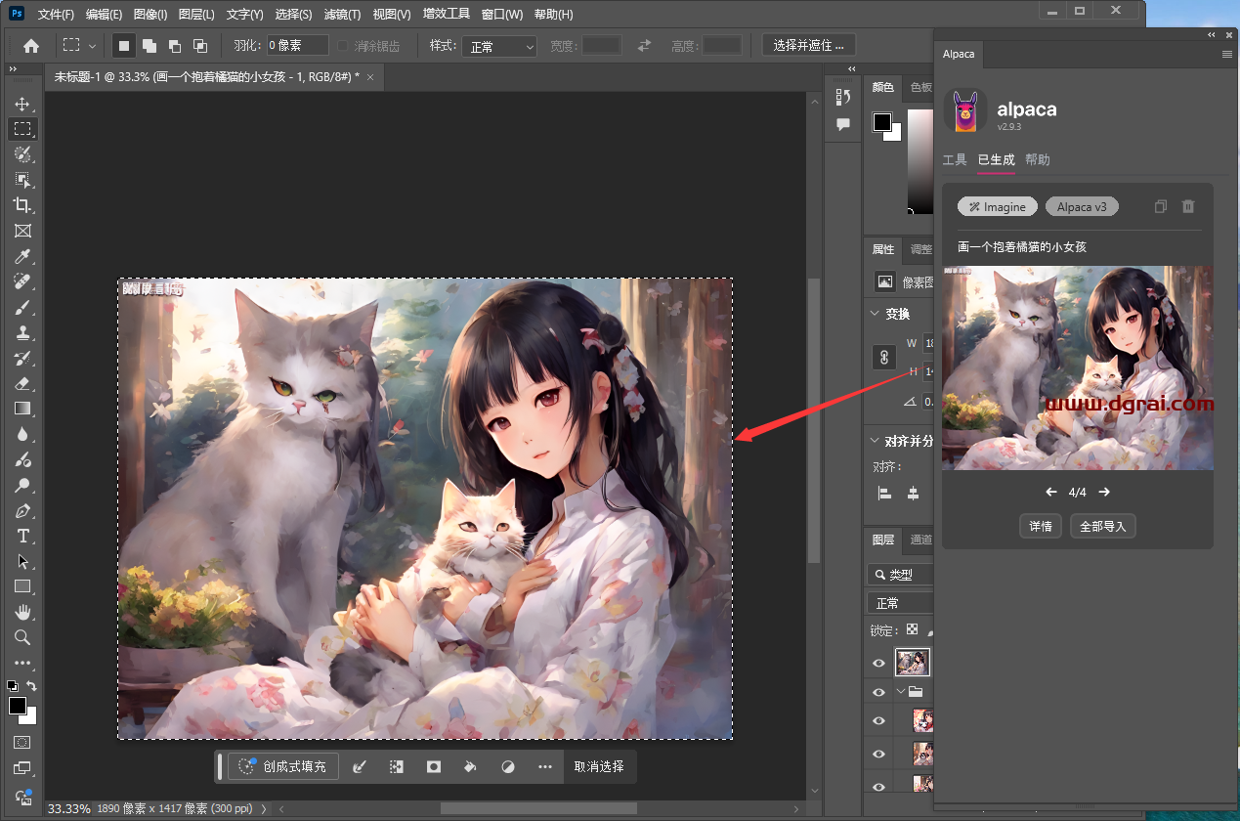The width and height of the screenshot is (1240, 821).
Task: Click the Home icon in options bar
Action: (x=31, y=46)
